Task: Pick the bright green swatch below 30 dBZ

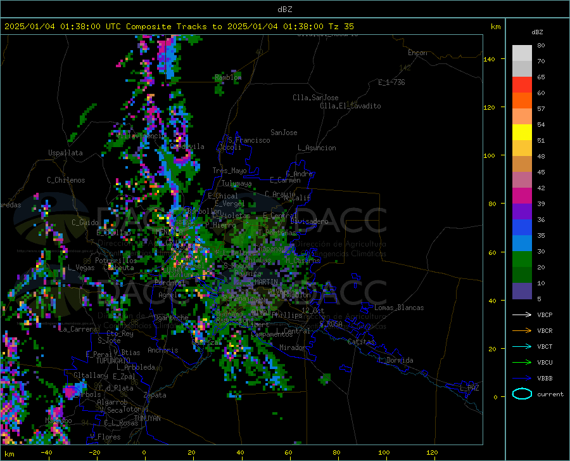Action: click(522, 259)
